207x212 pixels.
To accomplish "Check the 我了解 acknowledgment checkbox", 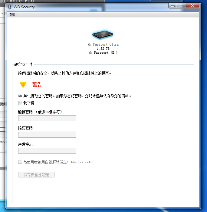I will click(20, 103).
